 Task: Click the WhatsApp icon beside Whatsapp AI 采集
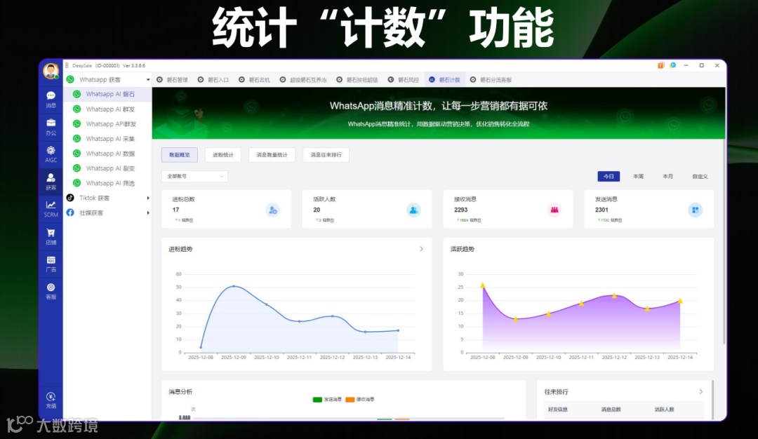(77, 139)
